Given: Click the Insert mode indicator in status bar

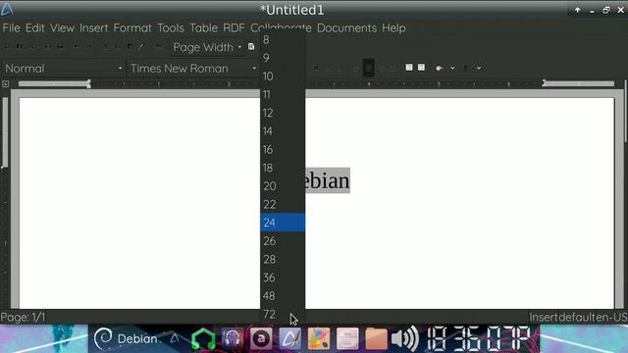Looking at the screenshot, I should 544,318.
